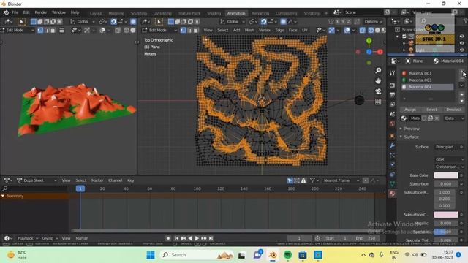Switch perspective/orthographic with the grid icon
468x263 pixels.
click(x=378, y=102)
